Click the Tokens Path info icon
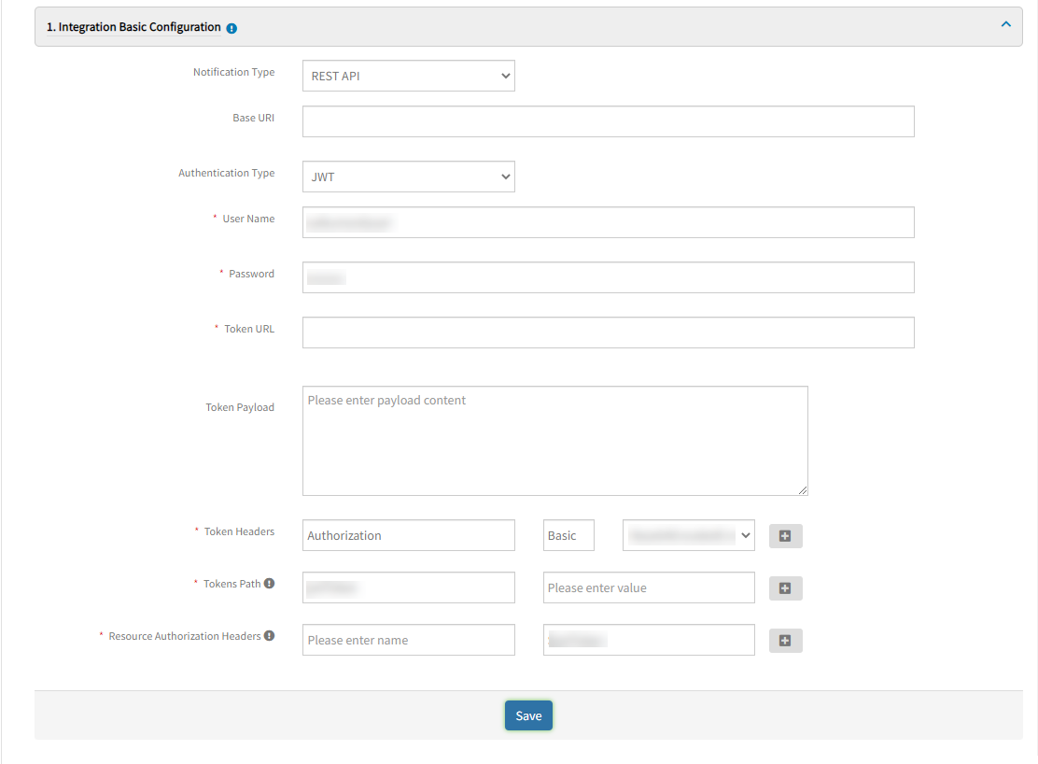The height and width of the screenshot is (764, 1038). (x=270, y=583)
